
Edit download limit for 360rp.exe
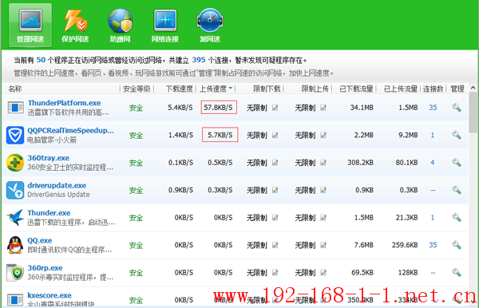(275, 272)
